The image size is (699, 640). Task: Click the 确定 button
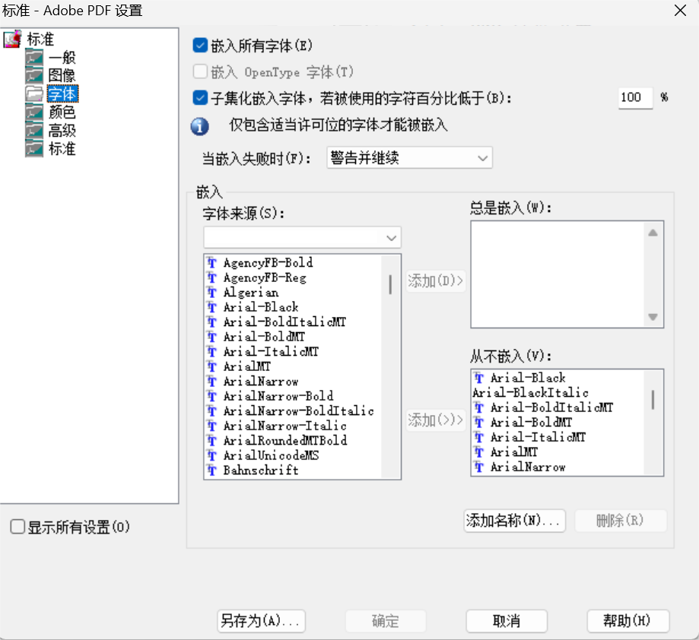pyautogui.click(x=386, y=621)
